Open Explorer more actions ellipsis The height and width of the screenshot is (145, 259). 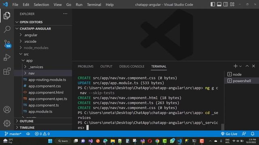pos(65,14)
